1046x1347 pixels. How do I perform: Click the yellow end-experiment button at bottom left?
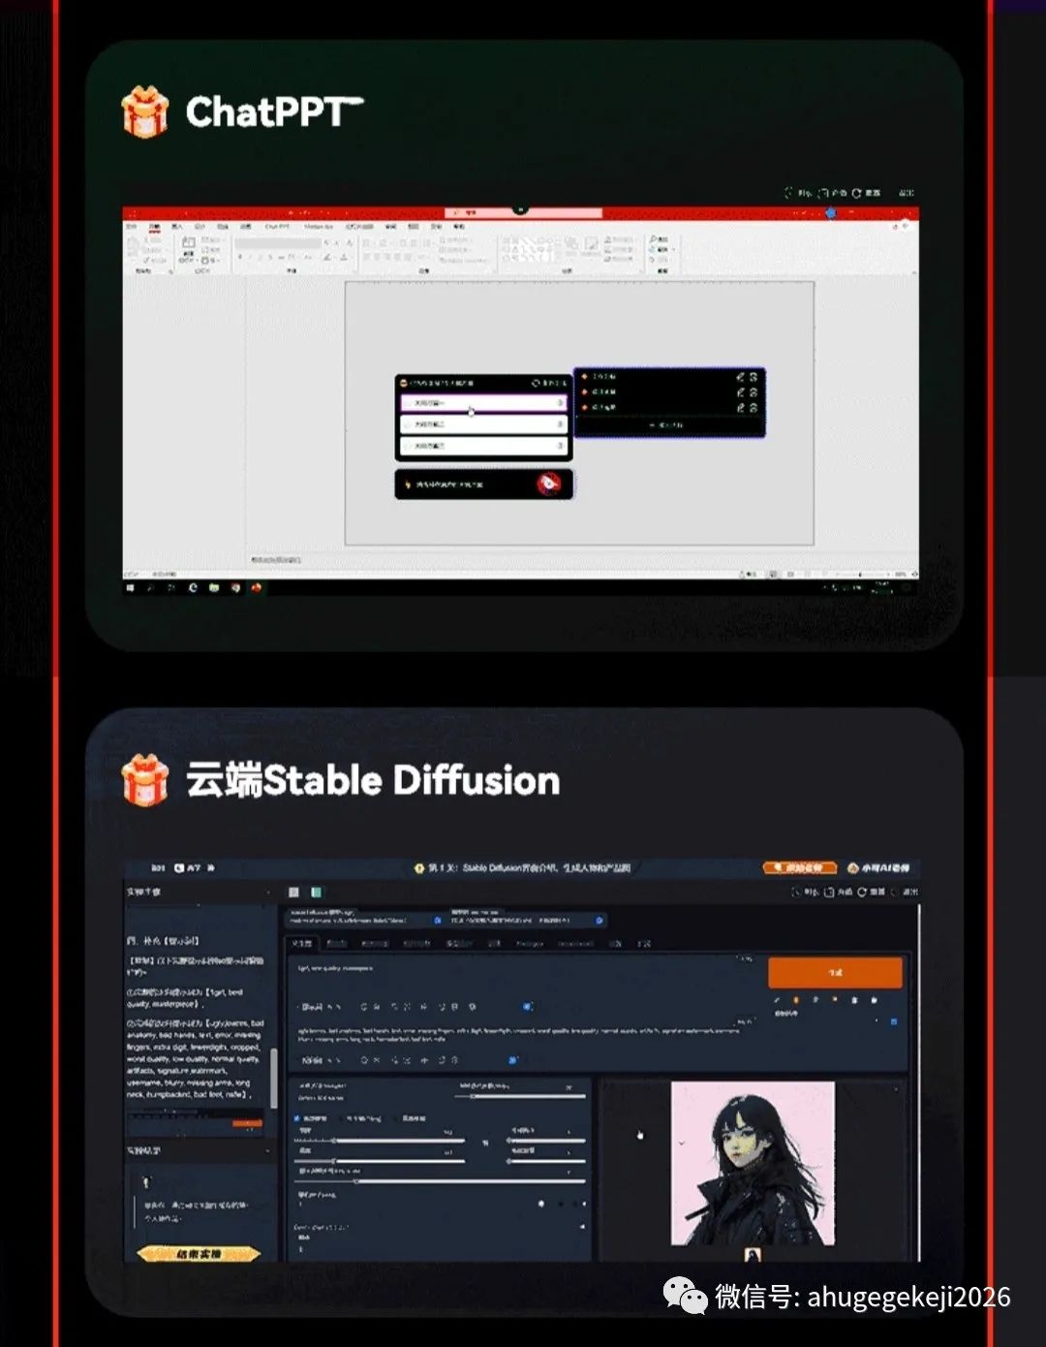tap(199, 1253)
